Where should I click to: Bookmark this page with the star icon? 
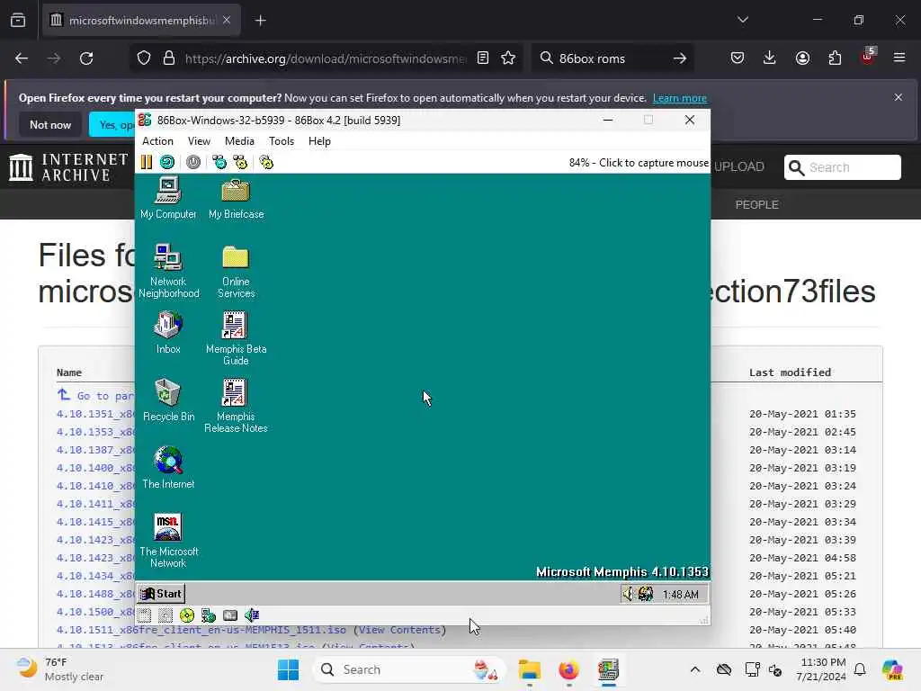(x=508, y=58)
